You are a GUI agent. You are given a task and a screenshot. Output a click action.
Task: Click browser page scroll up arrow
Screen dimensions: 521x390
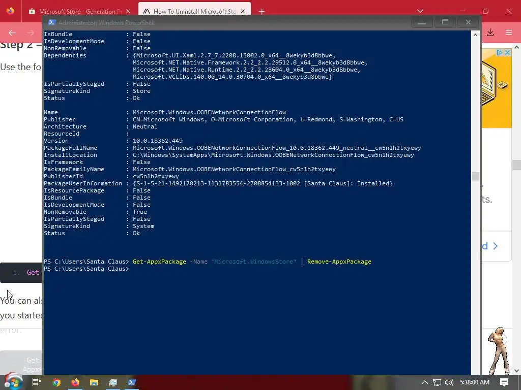tap(517, 47)
